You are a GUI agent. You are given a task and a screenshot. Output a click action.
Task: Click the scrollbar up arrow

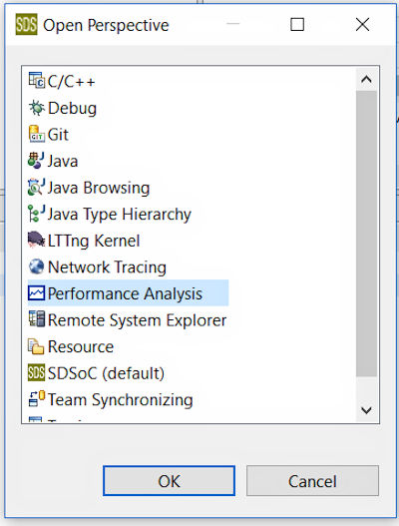366,80
